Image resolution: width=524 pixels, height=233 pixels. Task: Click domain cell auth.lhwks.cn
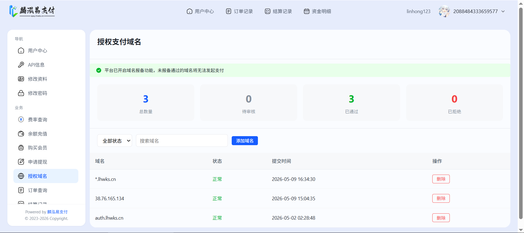click(109, 218)
